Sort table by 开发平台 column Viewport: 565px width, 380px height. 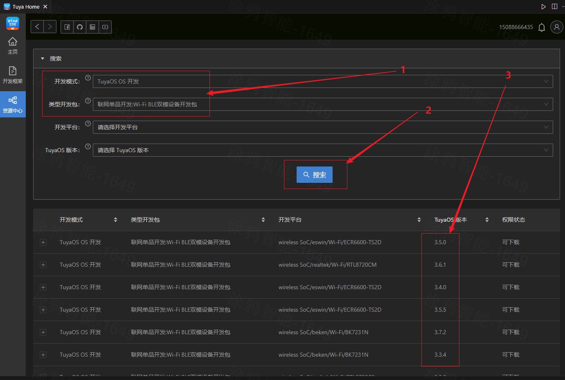419,220
